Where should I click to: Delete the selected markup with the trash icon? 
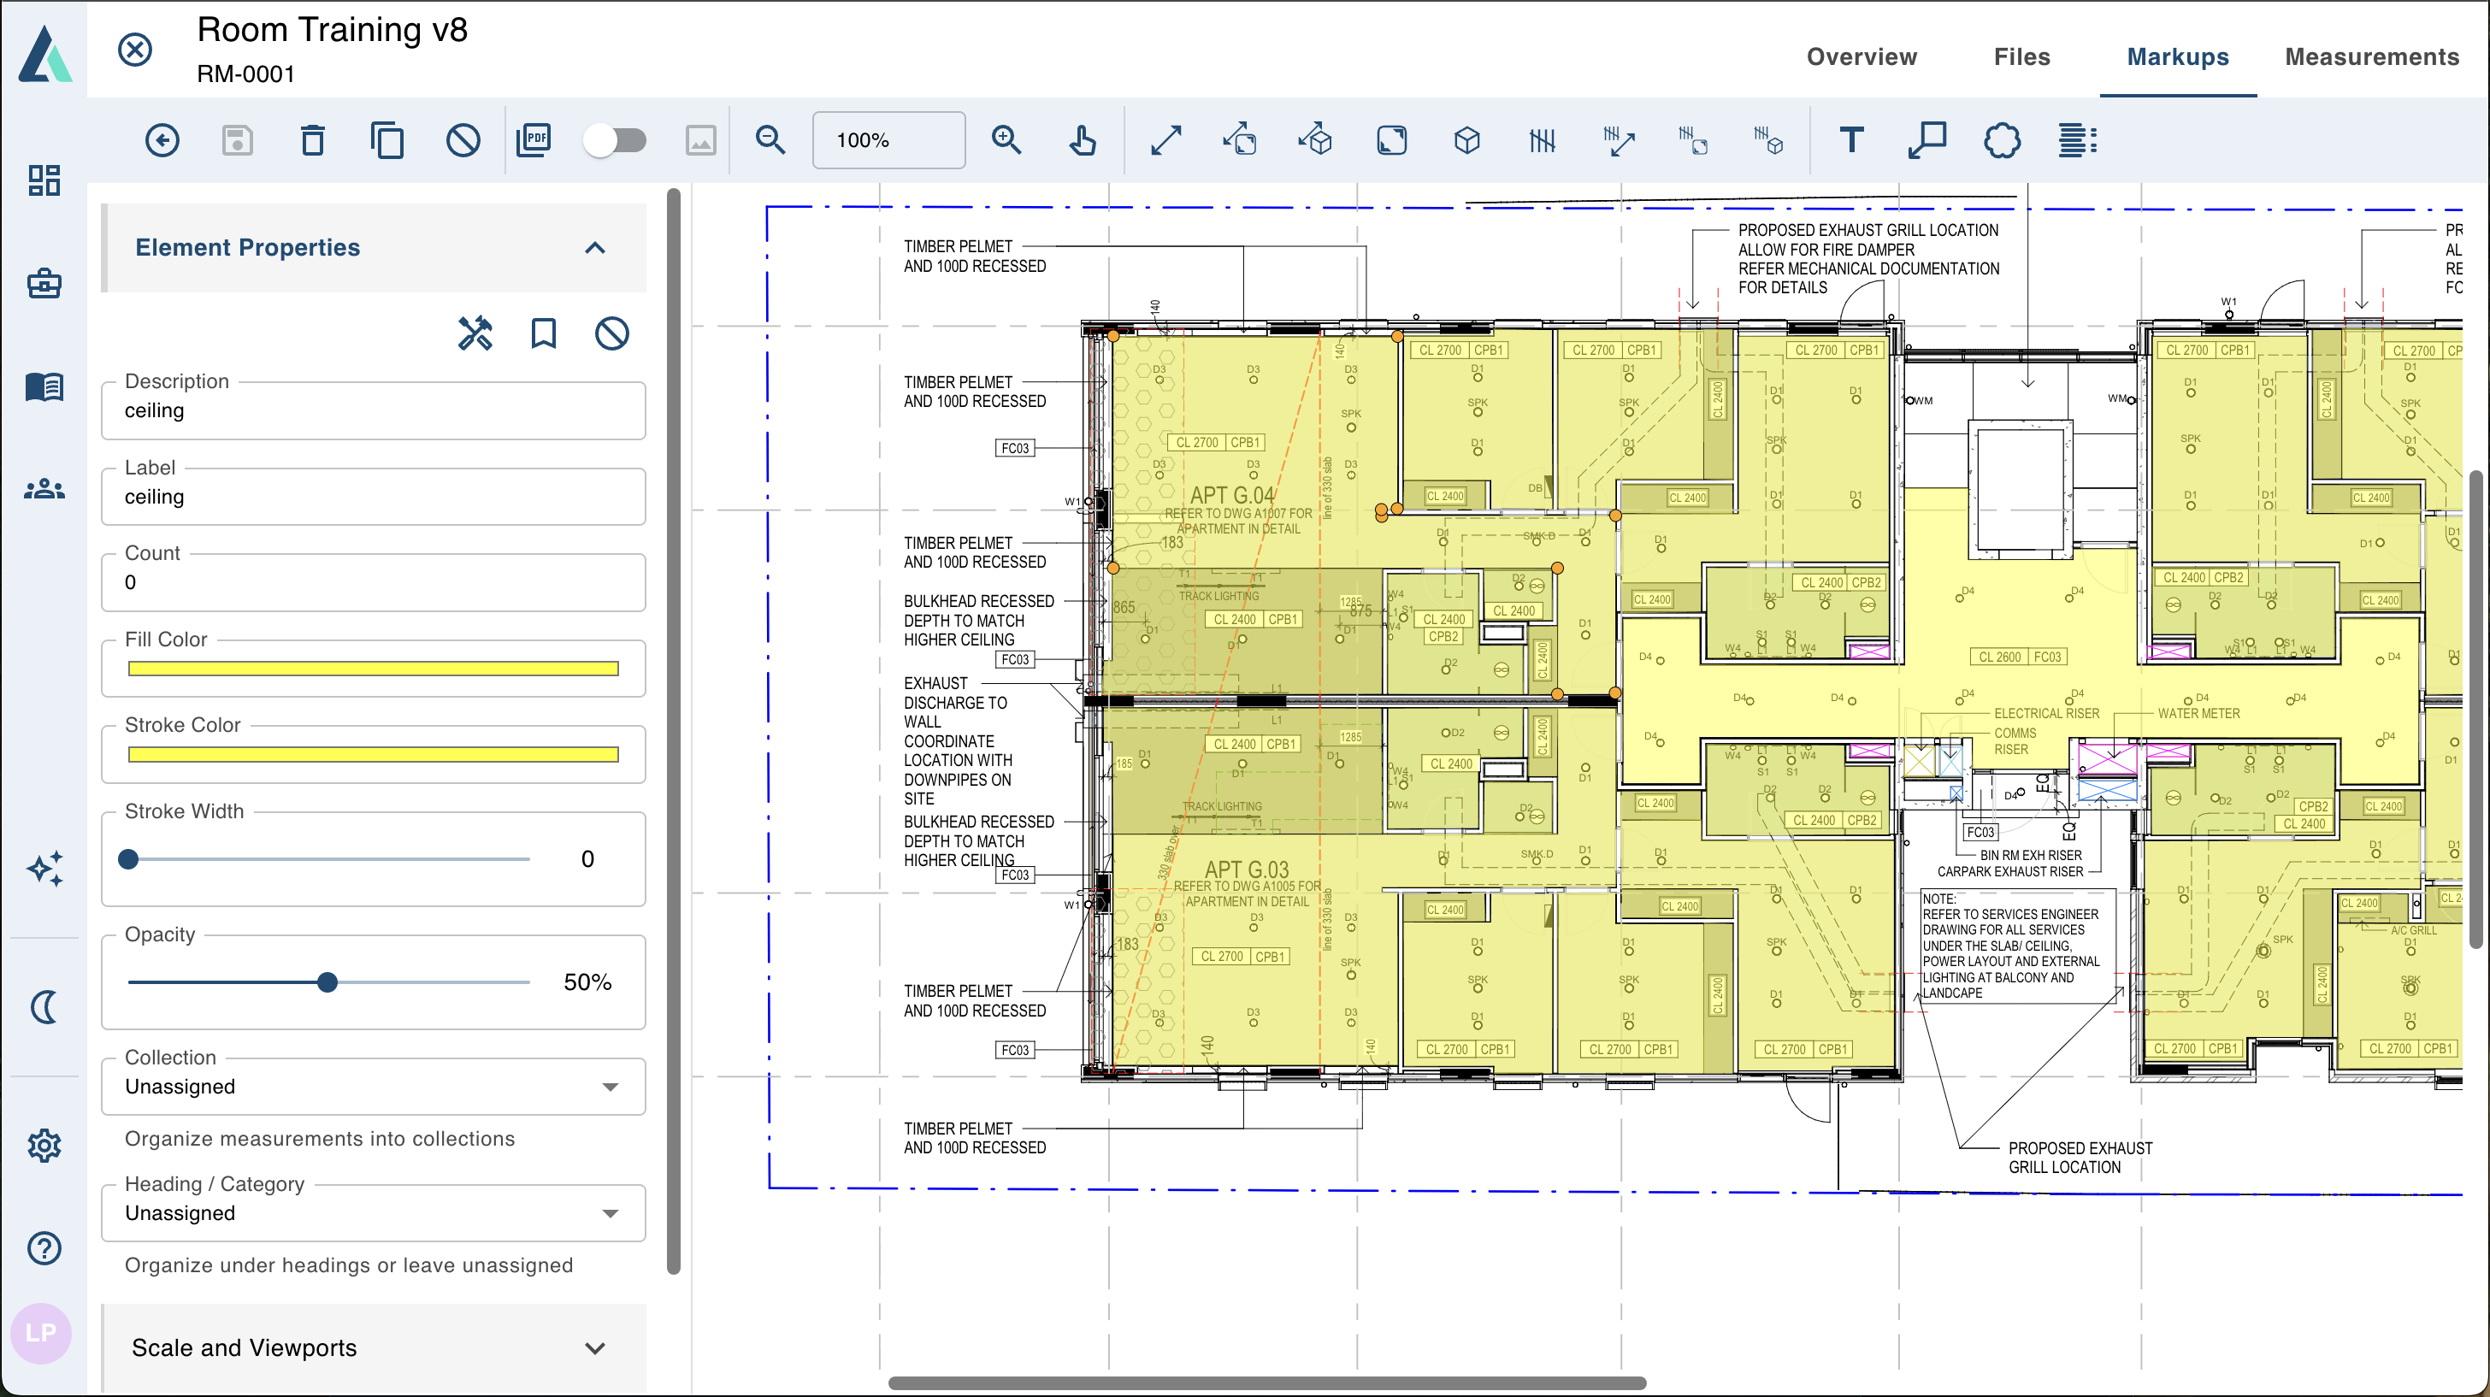(311, 140)
